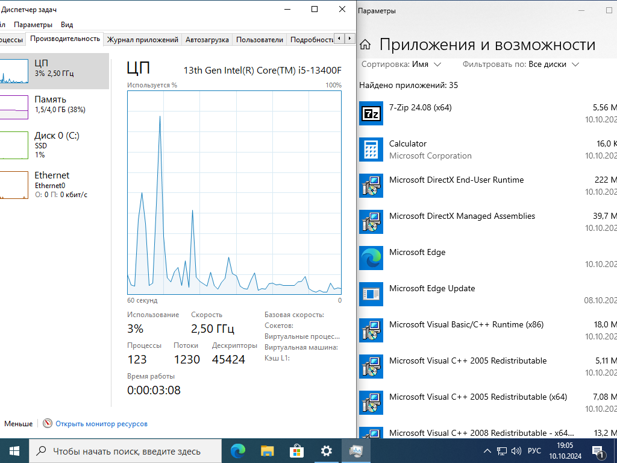Open File Explorer from the taskbar
Image resolution: width=617 pixels, height=463 pixels.
(x=267, y=451)
